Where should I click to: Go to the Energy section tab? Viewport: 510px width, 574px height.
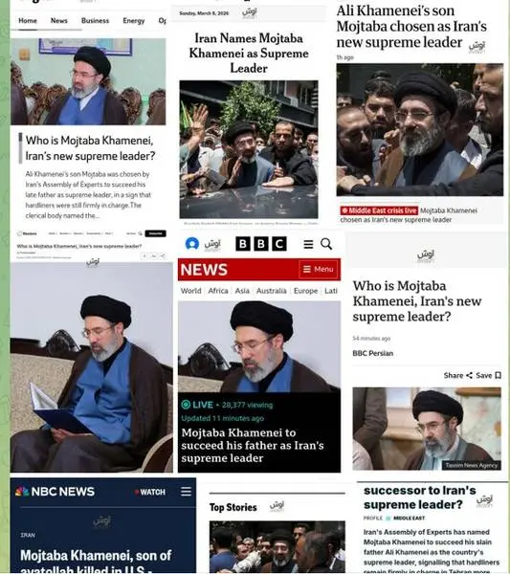tap(134, 20)
